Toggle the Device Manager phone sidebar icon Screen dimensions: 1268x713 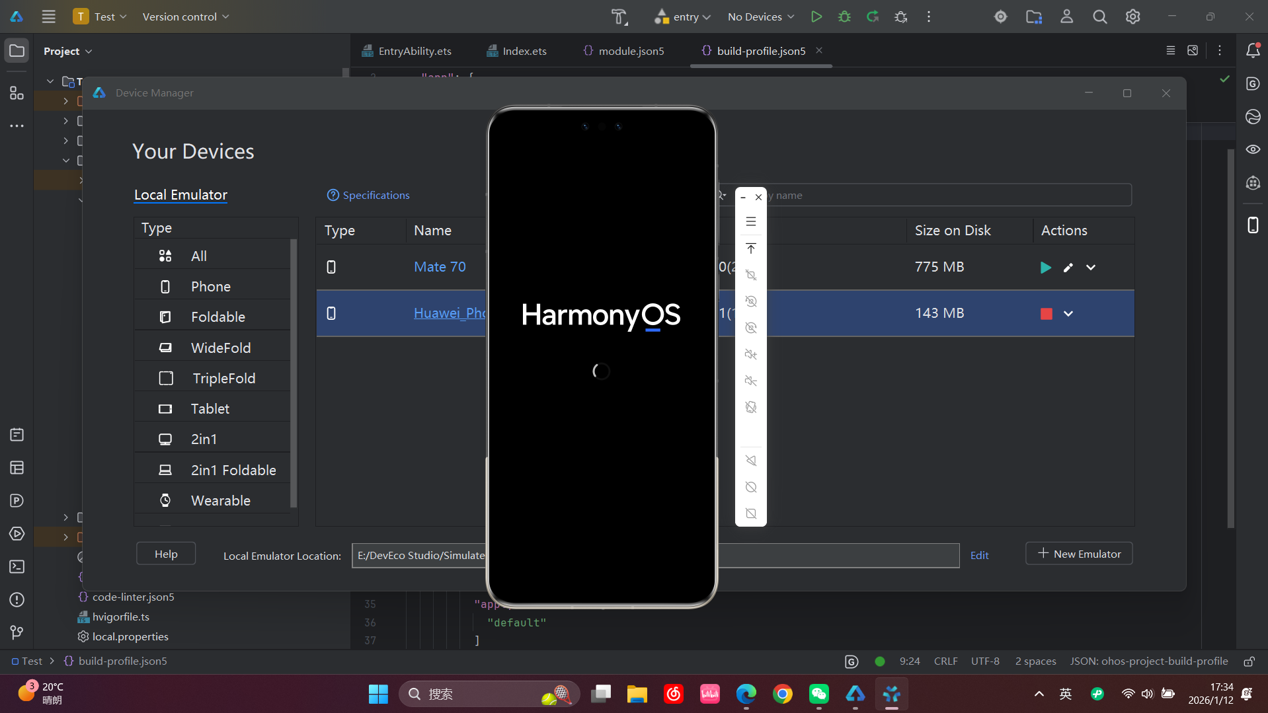(1252, 225)
